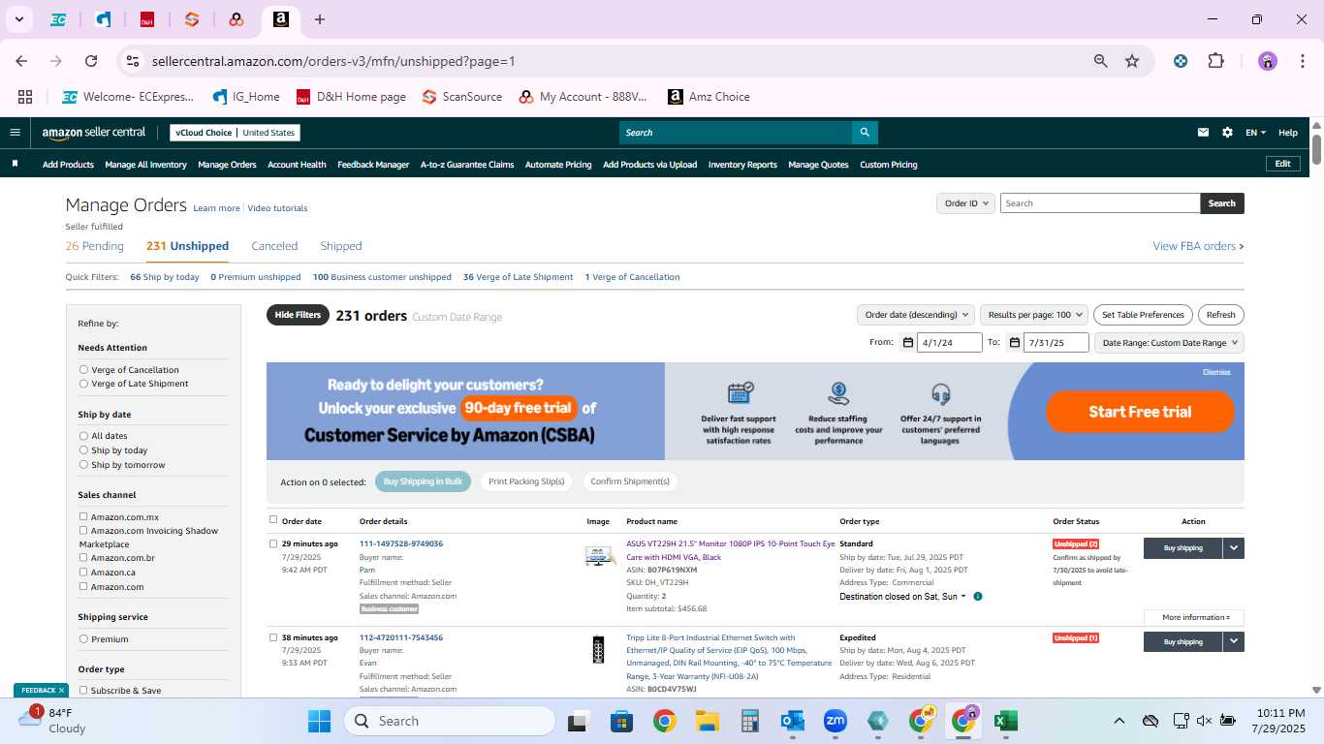This screenshot has width=1324, height=744.
Task: Open the Order ID search type dropdown
Action: click(965, 203)
